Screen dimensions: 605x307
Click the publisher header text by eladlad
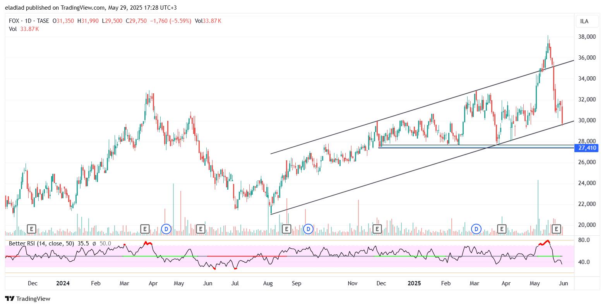[91, 7]
